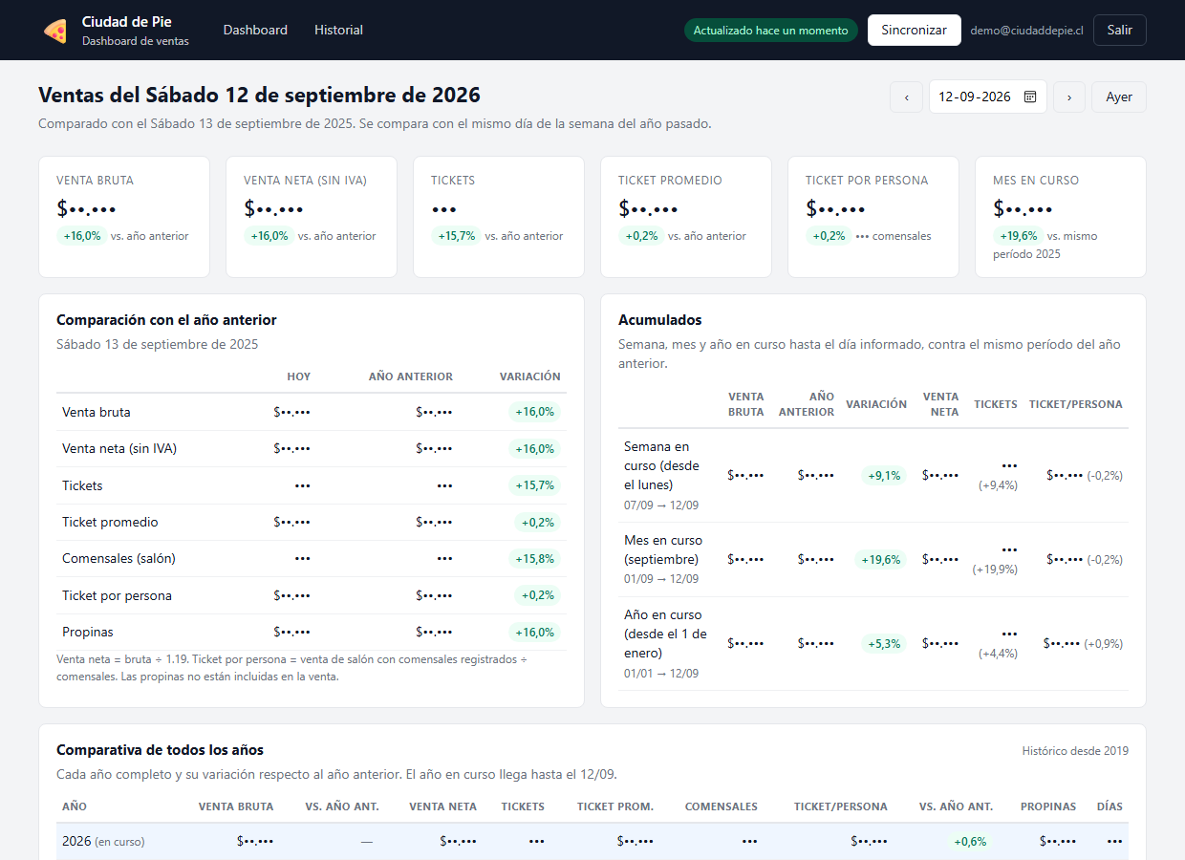Click Comensales (salón) row label
The height and width of the screenshot is (860, 1185).
tap(118, 558)
